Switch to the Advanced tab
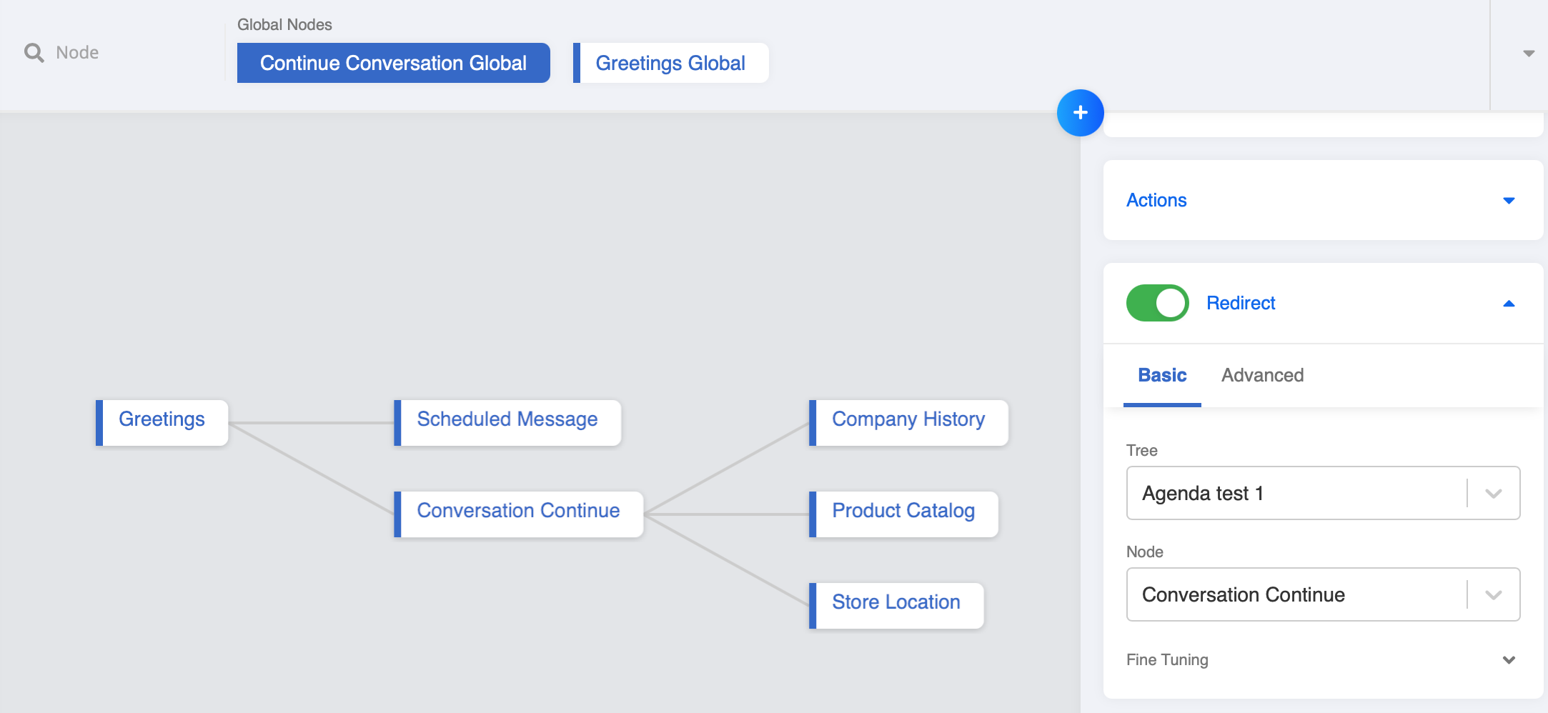1548x713 pixels. tap(1262, 375)
